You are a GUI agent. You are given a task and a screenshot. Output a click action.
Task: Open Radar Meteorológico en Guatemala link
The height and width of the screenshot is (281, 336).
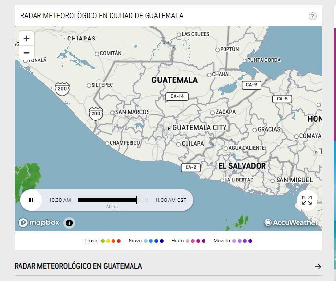click(78, 266)
